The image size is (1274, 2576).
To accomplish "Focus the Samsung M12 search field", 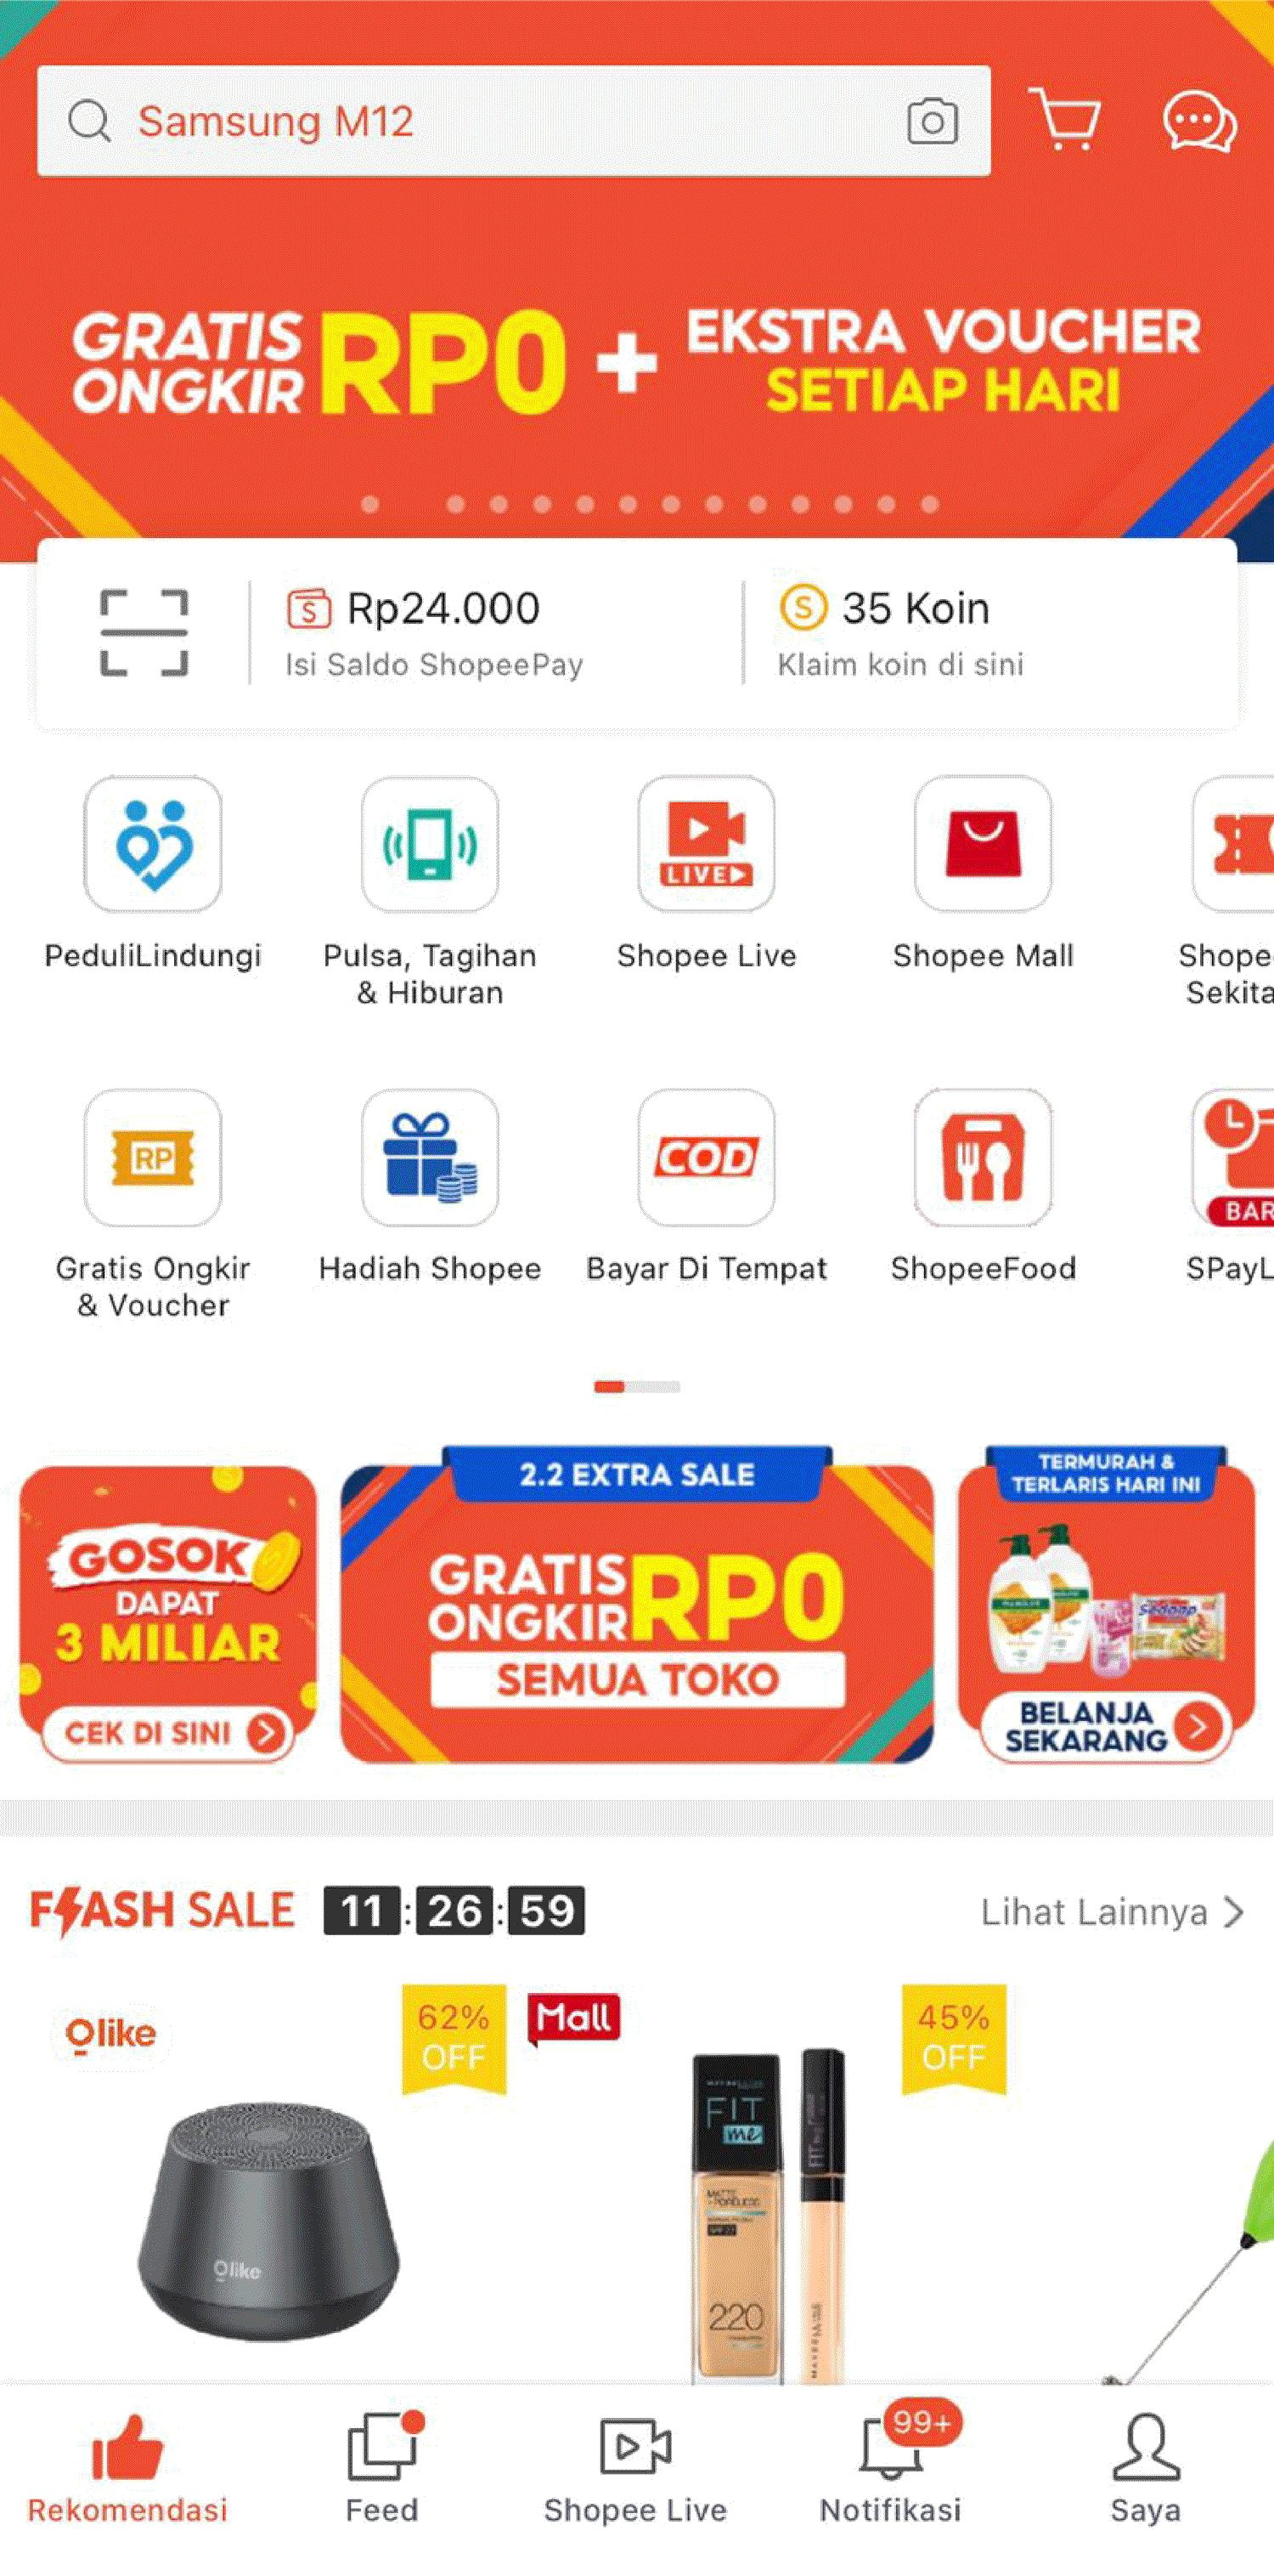I will click(x=514, y=121).
